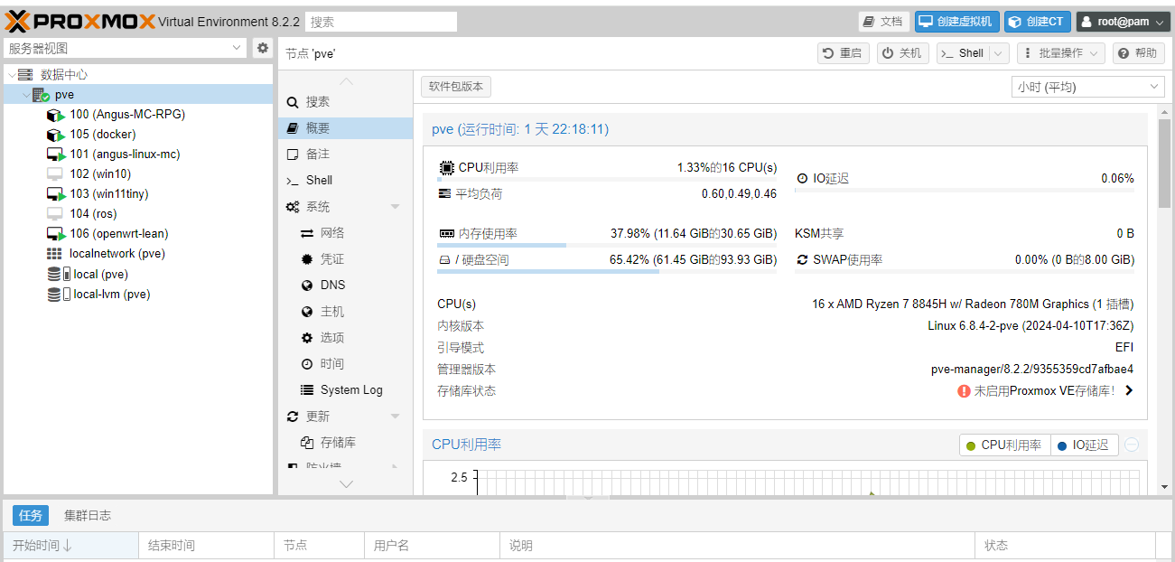Click the 重启 reboot button
Viewport: 1175px width, 562px height.
(842, 53)
